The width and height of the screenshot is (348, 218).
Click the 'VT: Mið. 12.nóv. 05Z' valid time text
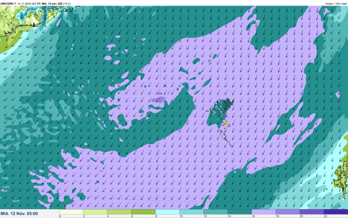pyautogui.click(x=50, y=4)
